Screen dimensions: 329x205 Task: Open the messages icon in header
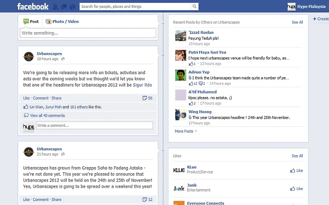pos(64,7)
